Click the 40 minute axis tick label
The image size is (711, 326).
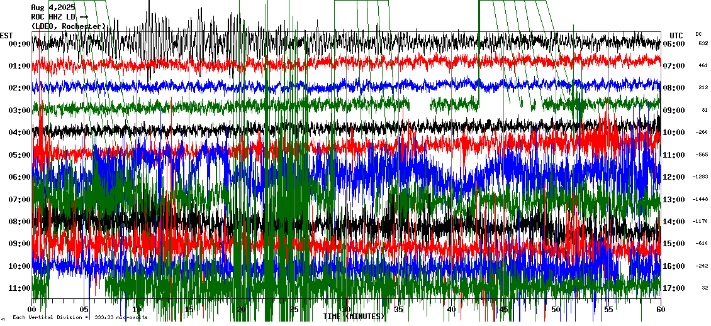coord(451,310)
